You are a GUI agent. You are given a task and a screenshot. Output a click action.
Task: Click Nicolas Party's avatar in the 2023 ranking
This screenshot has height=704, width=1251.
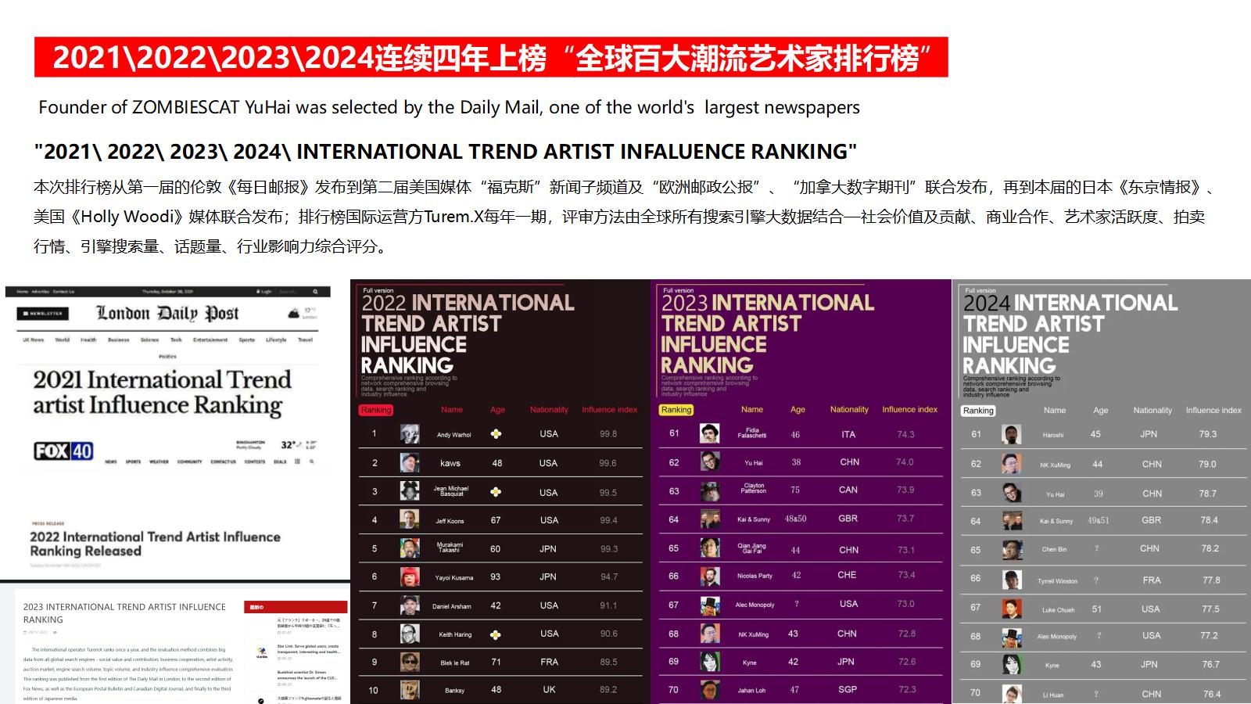[710, 576]
